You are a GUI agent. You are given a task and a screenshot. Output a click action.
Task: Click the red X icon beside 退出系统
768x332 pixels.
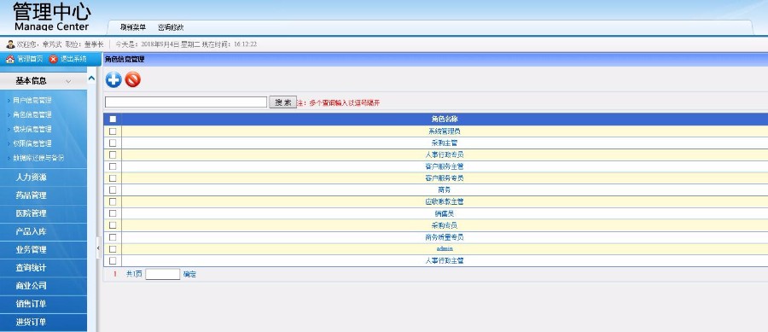[x=54, y=59]
